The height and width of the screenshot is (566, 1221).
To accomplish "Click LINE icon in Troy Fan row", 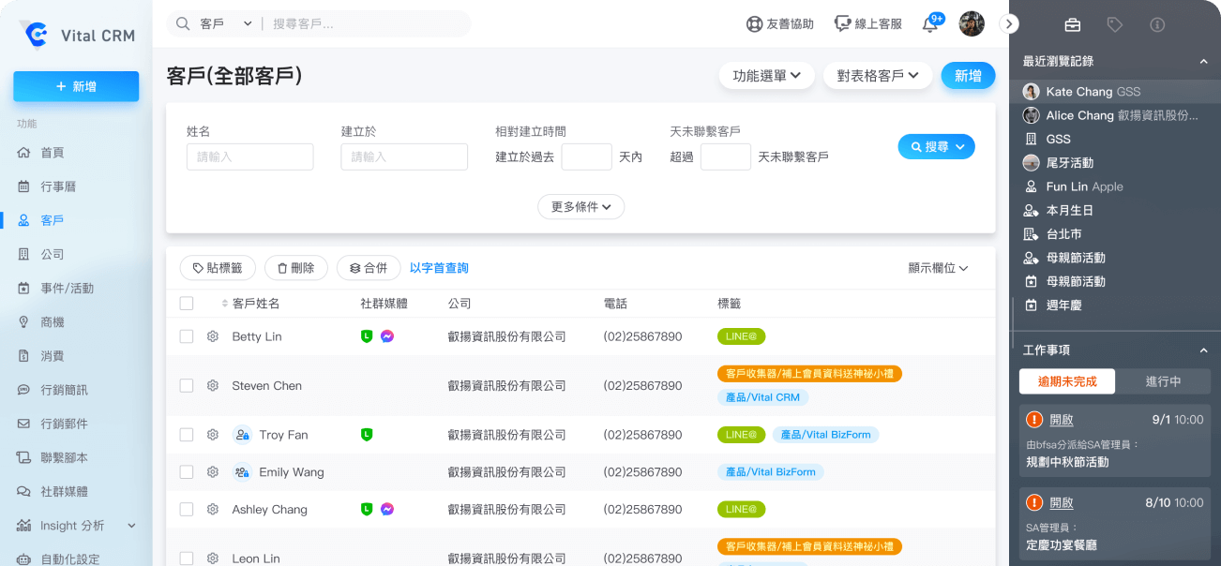I will point(367,435).
